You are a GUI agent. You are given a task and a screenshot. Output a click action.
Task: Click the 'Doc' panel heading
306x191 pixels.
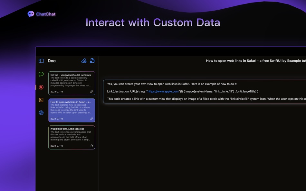(x=52, y=61)
